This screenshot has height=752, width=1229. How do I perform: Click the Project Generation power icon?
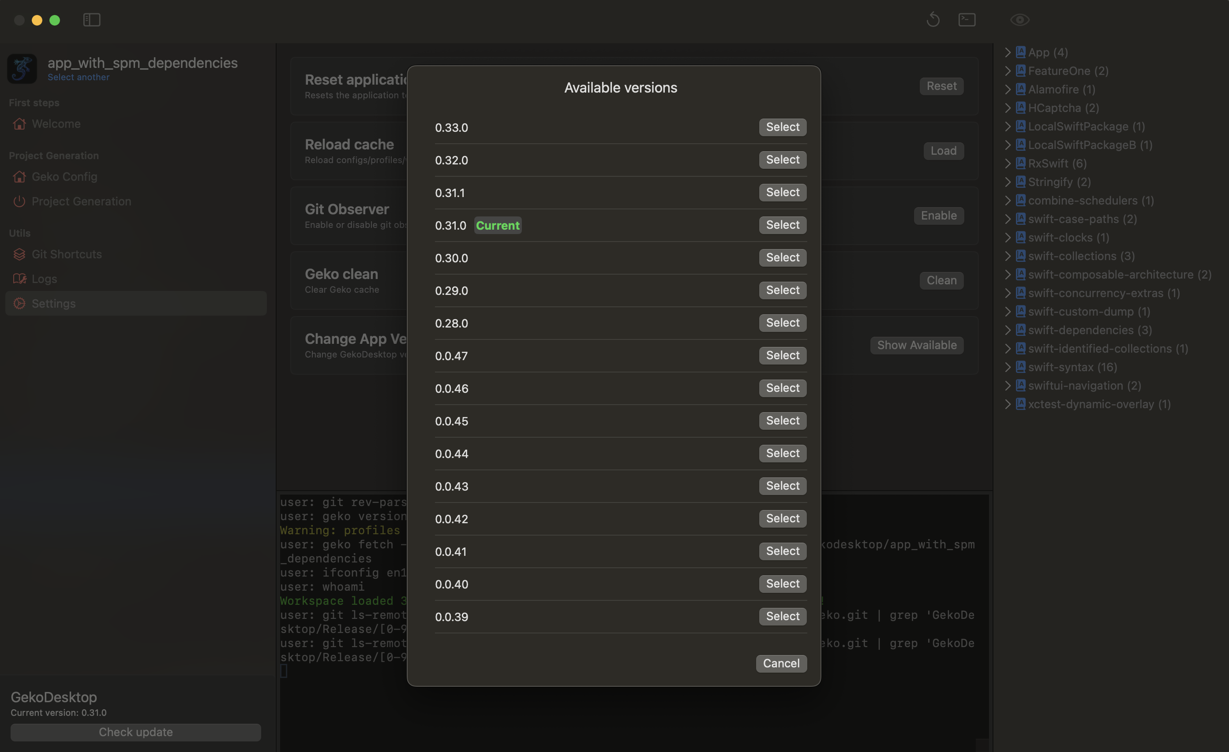pyautogui.click(x=19, y=201)
